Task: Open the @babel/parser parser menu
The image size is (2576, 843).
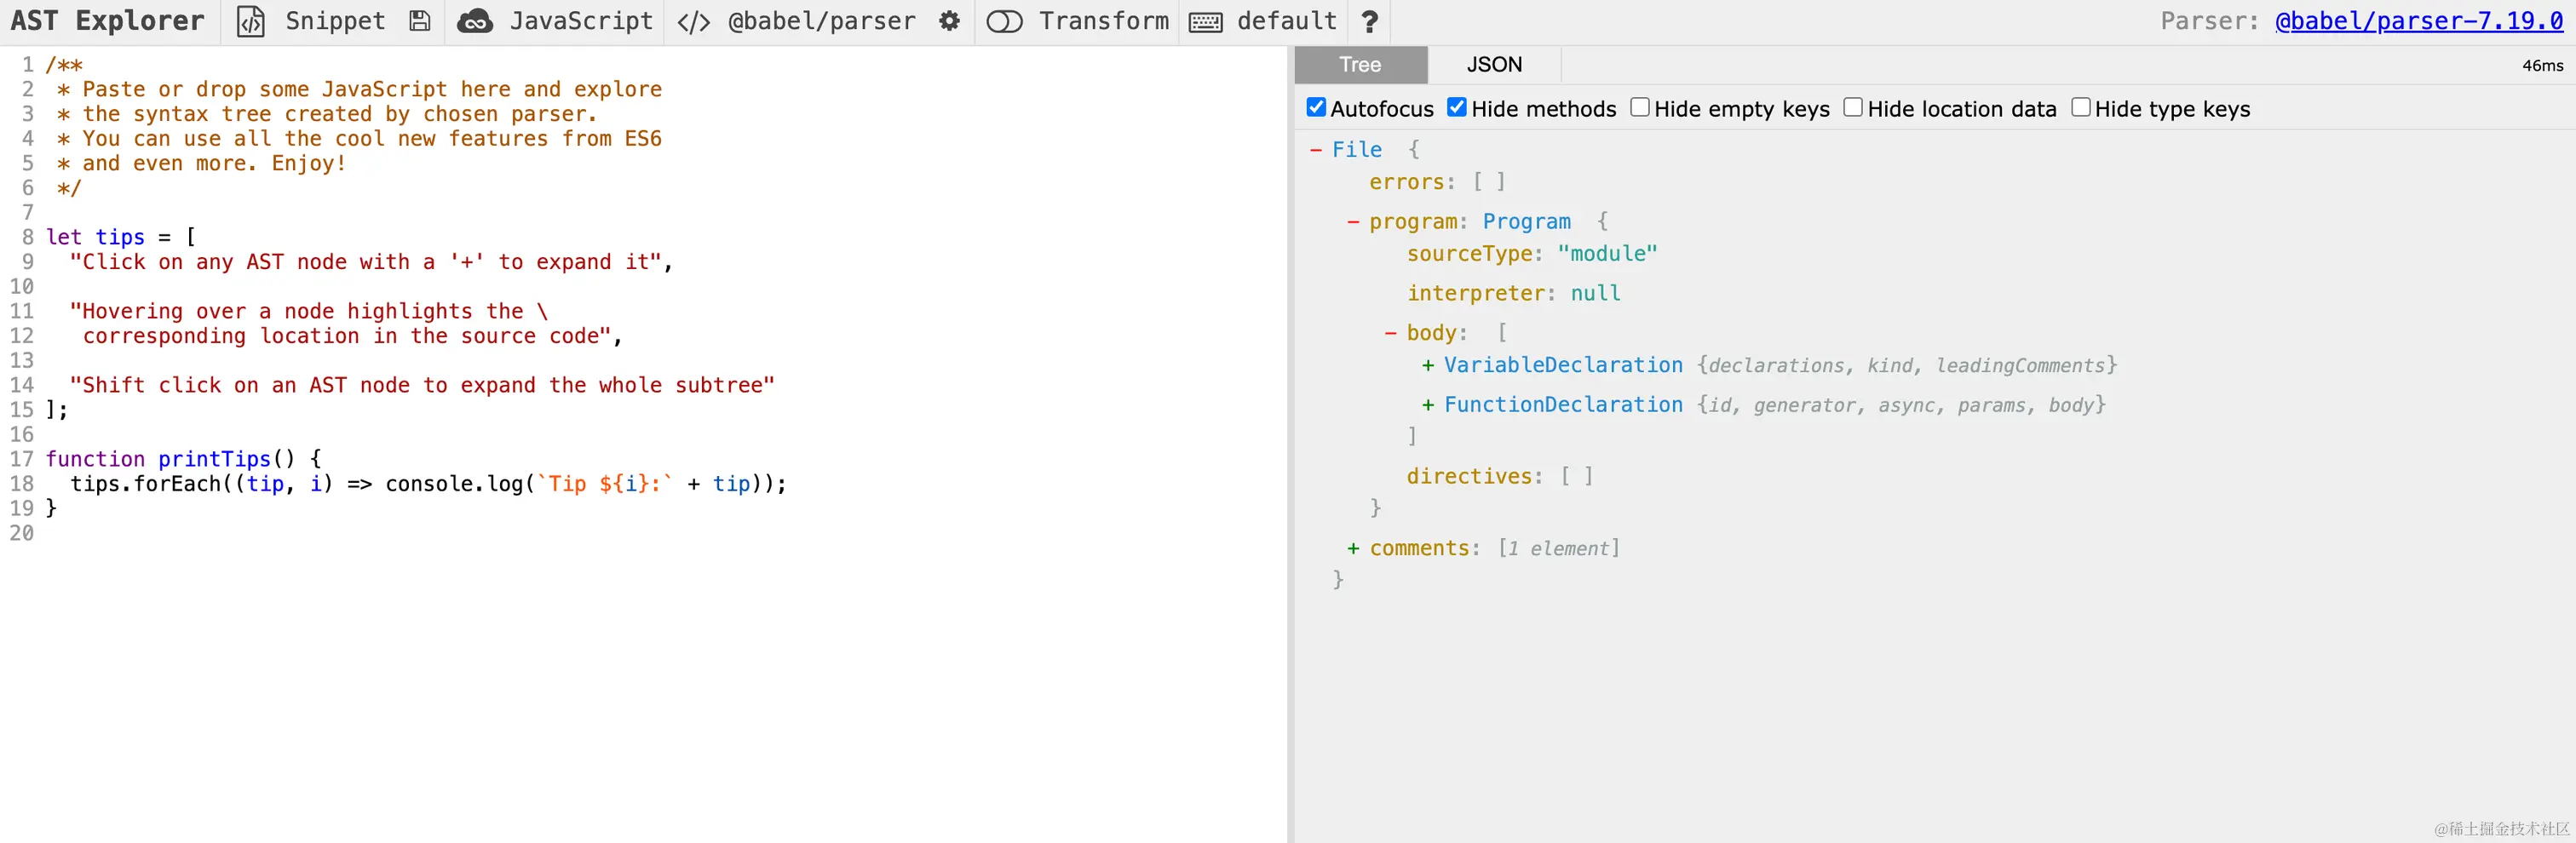Action: tap(822, 21)
